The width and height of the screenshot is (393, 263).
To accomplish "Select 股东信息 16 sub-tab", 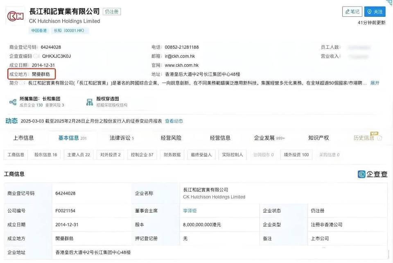I will pos(46,155).
